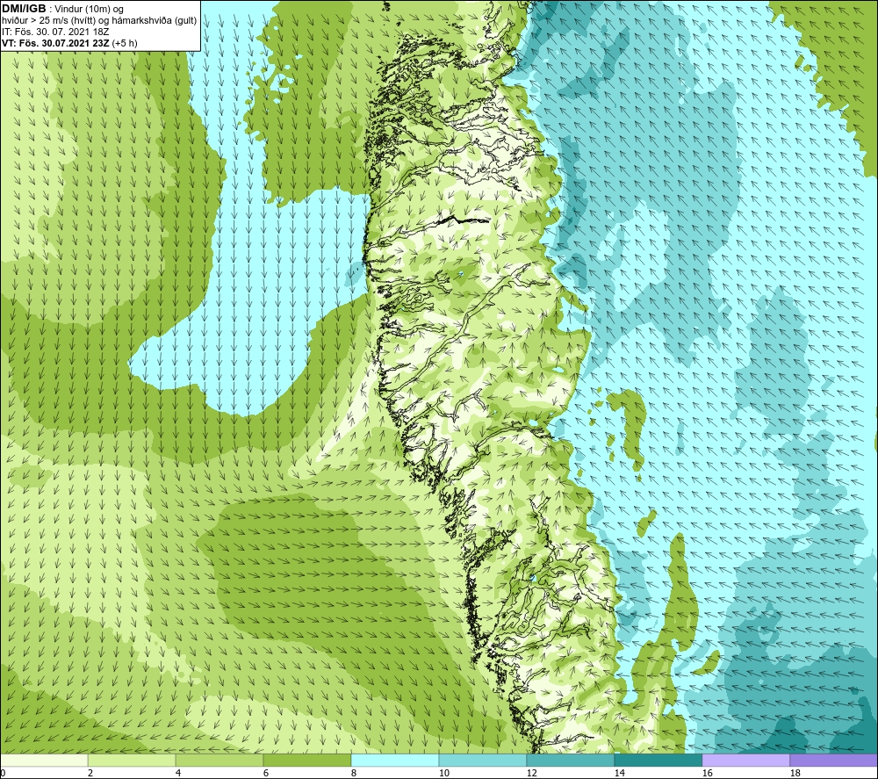
Task: Click the 10-12 m/s cyan legend swatch
Action: click(x=483, y=761)
